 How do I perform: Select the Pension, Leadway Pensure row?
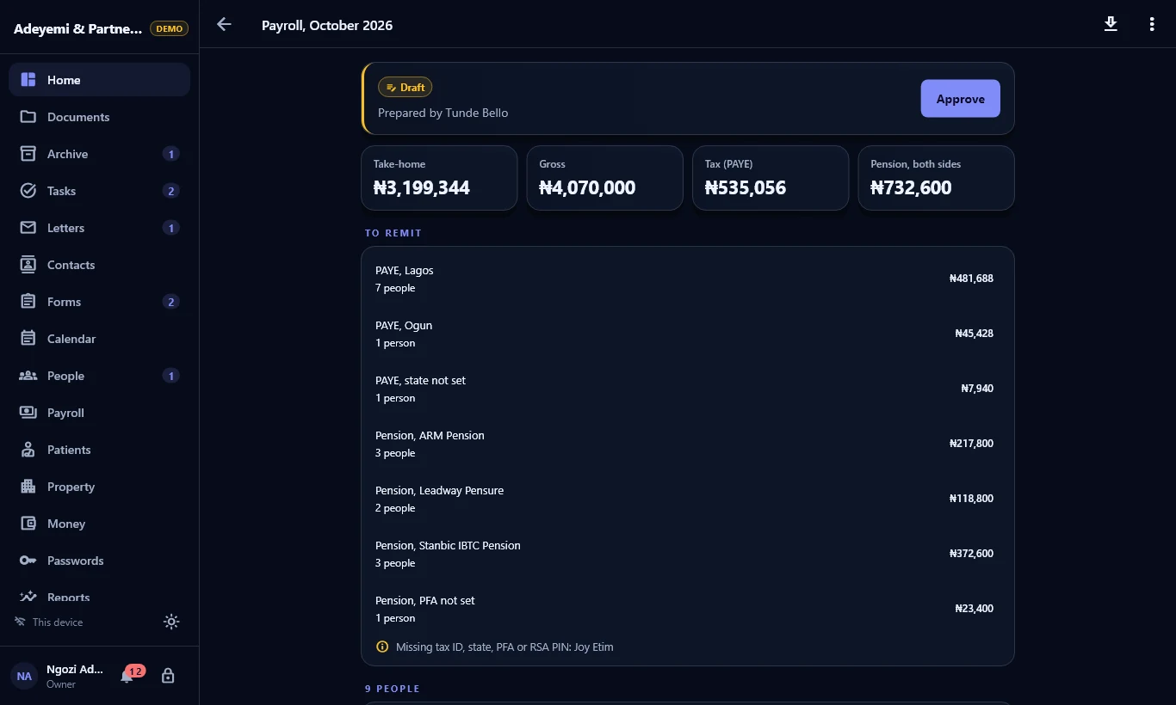click(687, 499)
